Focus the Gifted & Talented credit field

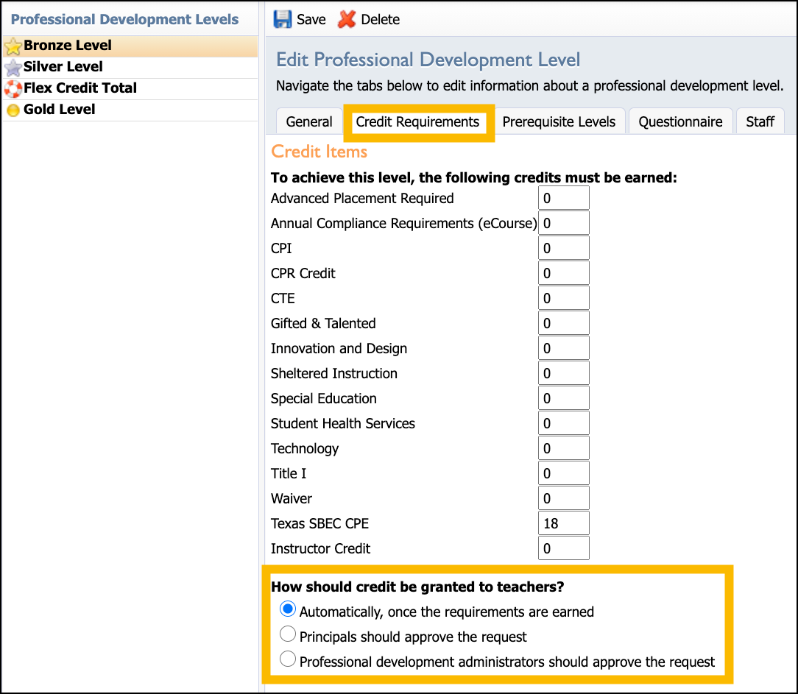[x=563, y=323]
